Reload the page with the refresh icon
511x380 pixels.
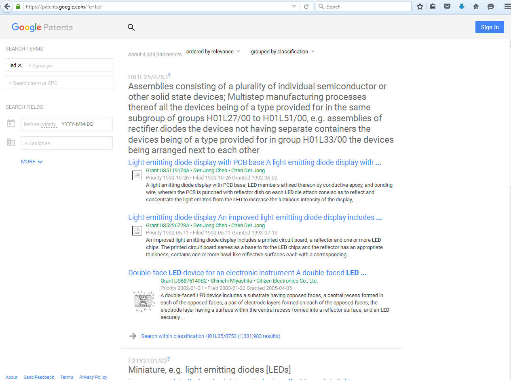tap(306, 6)
